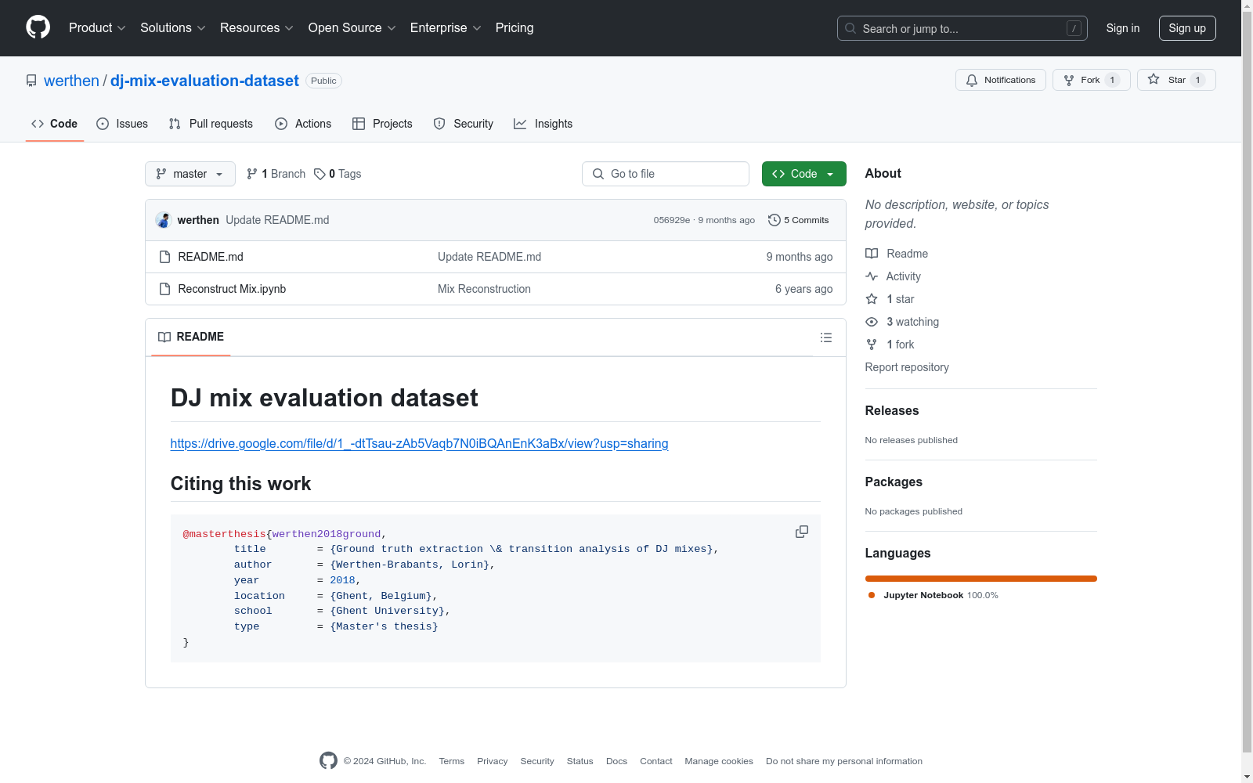Expand the Open Source menu
This screenshot has width=1253, height=783.
(x=352, y=28)
